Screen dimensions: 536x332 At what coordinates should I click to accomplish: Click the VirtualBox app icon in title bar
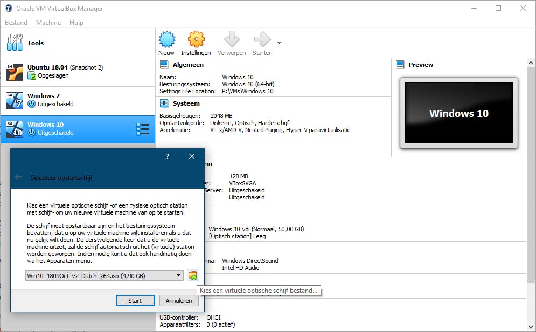click(9, 8)
